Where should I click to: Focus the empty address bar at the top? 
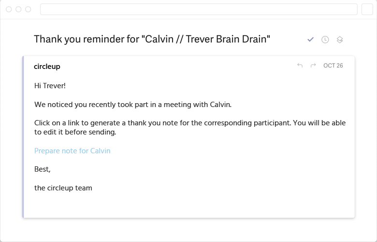pyautogui.click(x=199, y=9)
